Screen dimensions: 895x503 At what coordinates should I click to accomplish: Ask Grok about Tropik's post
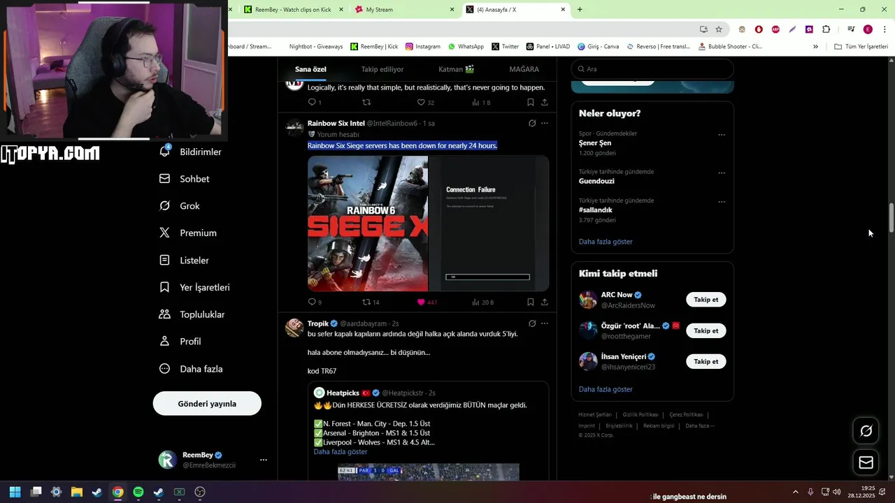tap(532, 323)
